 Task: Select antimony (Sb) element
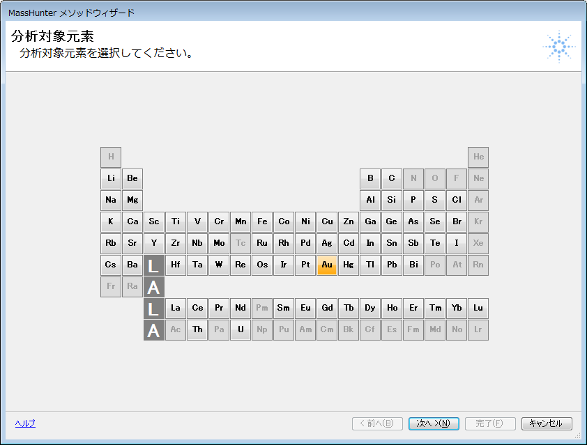(x=413, y=244)
